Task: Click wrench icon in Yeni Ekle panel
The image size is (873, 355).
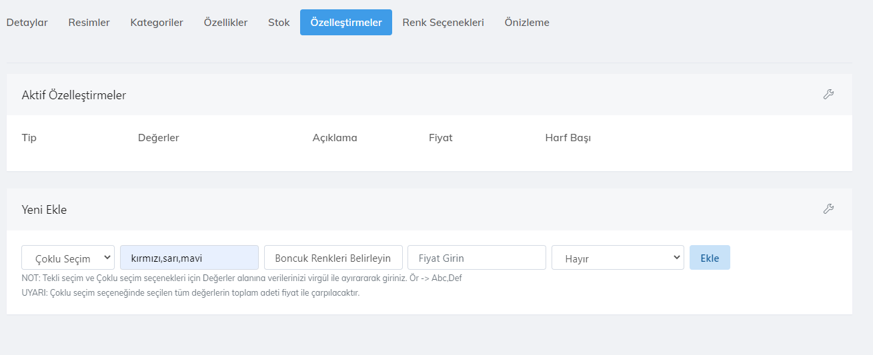Action: pos(828,209)
